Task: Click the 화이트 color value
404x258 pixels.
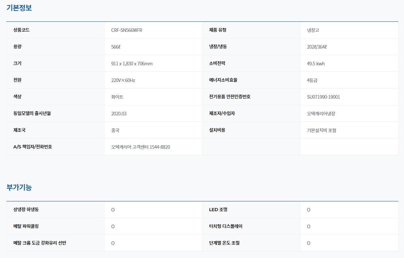Action: (x=117, y=97)
